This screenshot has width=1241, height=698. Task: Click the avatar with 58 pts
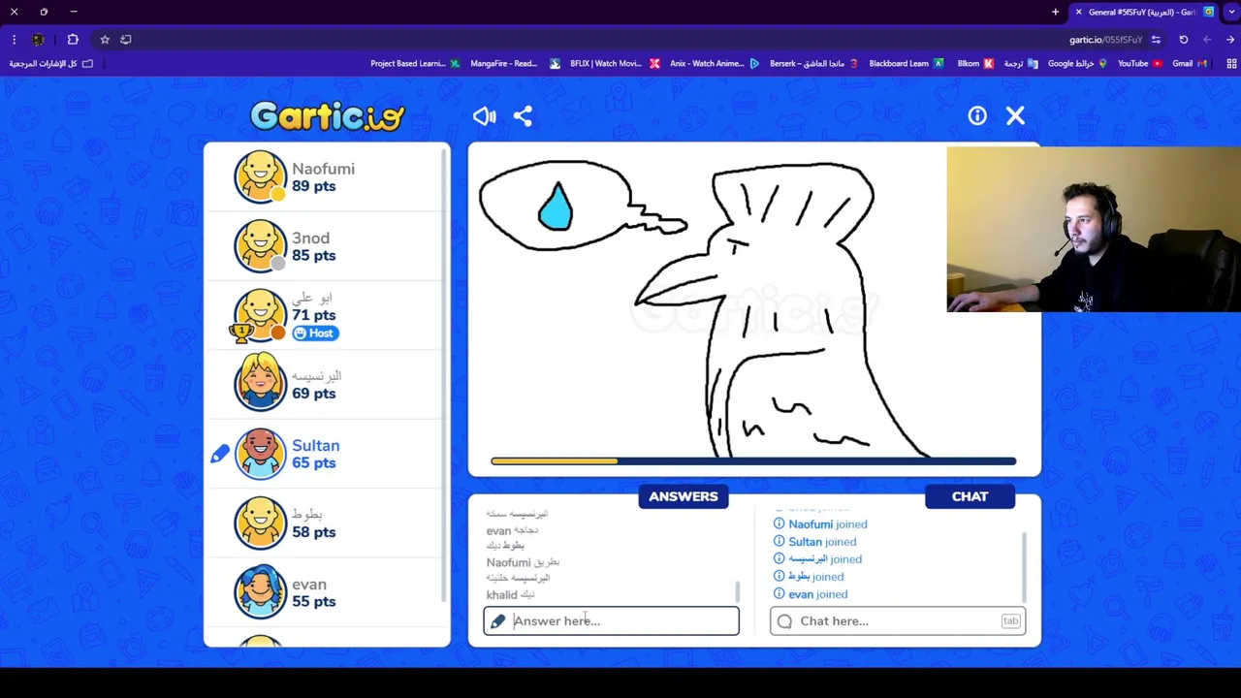pos(260,523)
